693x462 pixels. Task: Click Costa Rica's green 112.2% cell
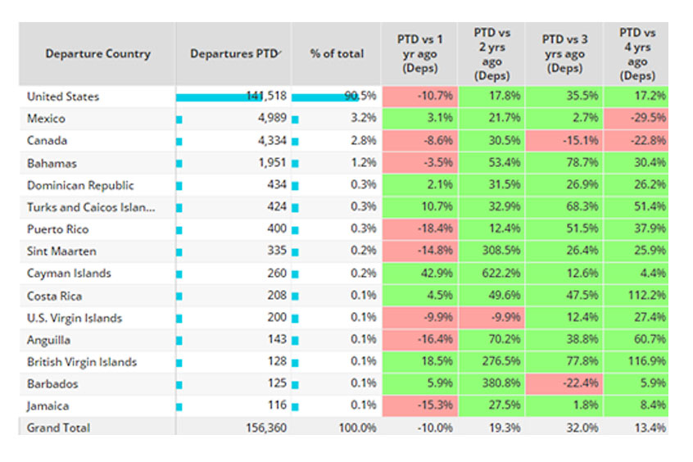coord(637,296)
